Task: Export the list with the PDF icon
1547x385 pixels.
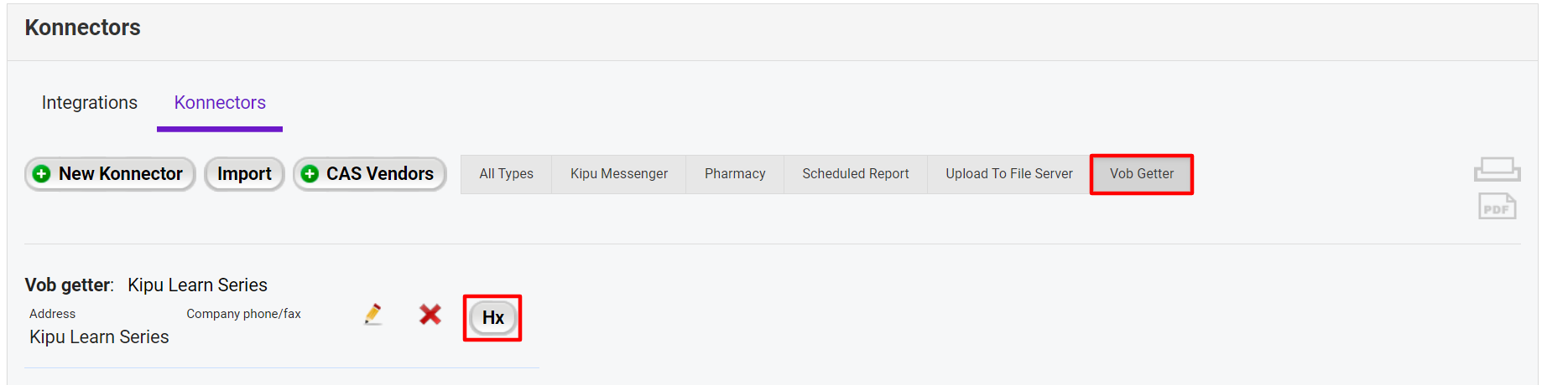Action: 1497,207
